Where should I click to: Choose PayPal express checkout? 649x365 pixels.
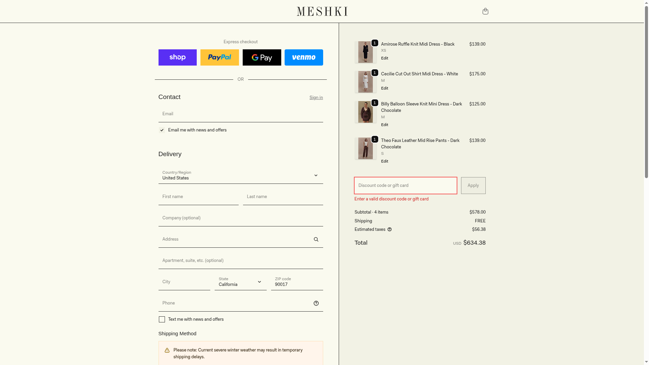point(219,57)
